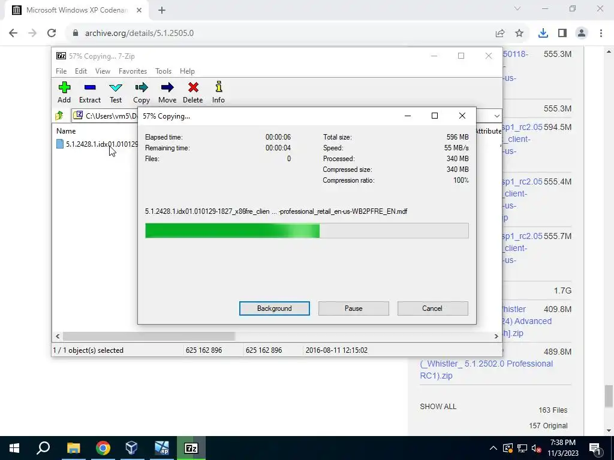The image size is (614, 460).
Task: Click the archive.org page vertical scrollbar thumb
Action: tap(609, 397)
